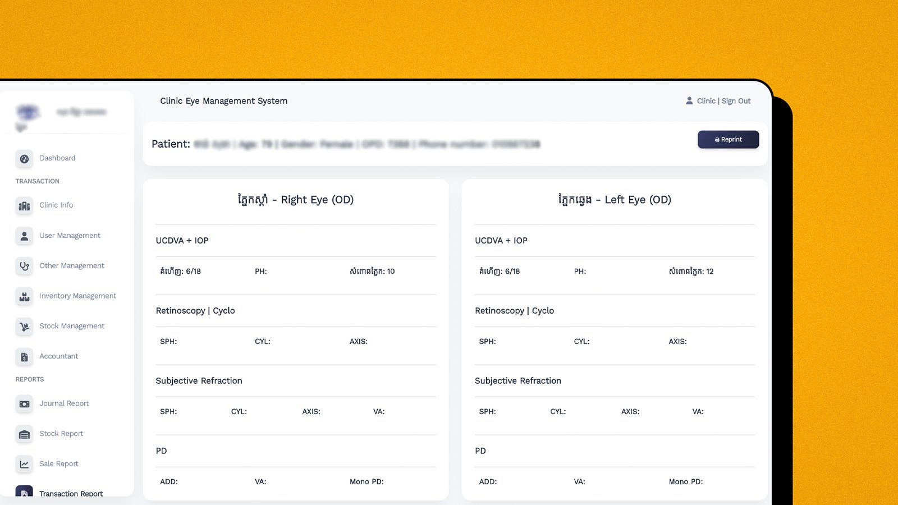Select the Stock Report document icon
Image resolution: width=898 pixels, height=505 pixels.
pyautogui.click(x=24, y=434)
